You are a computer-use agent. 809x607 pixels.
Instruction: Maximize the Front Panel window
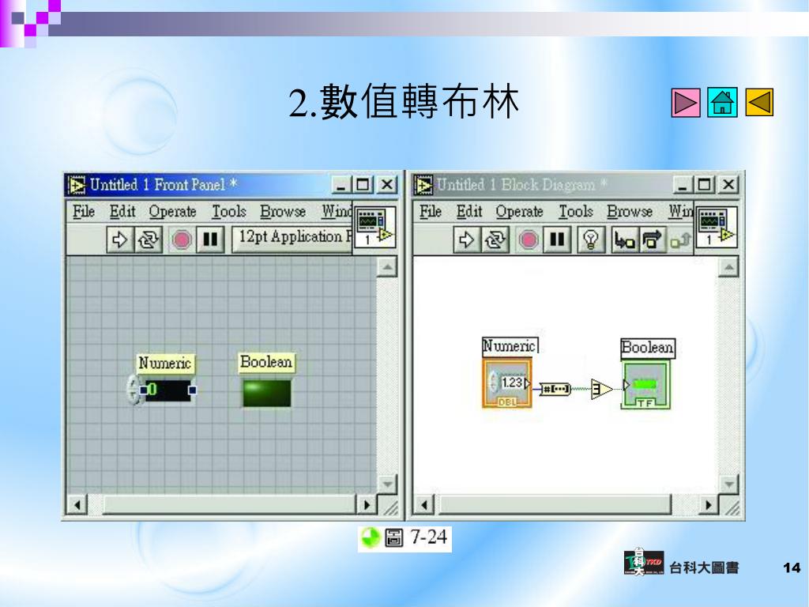pos(363,185)
